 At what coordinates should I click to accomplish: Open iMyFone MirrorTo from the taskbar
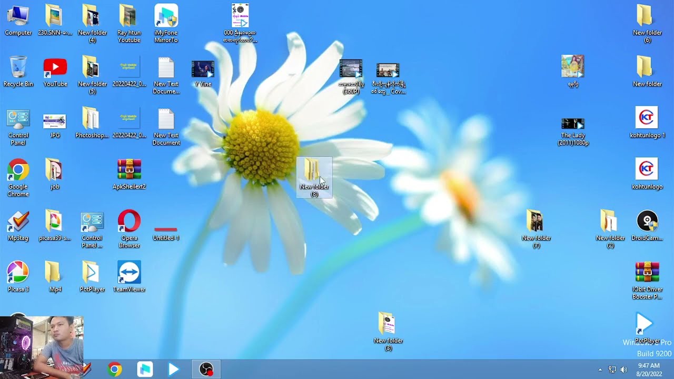pos(145,370)
